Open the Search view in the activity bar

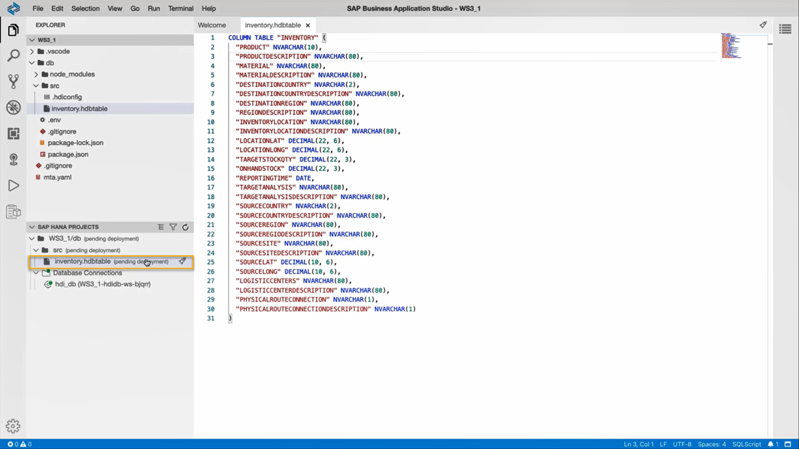[x=13, y=56]
